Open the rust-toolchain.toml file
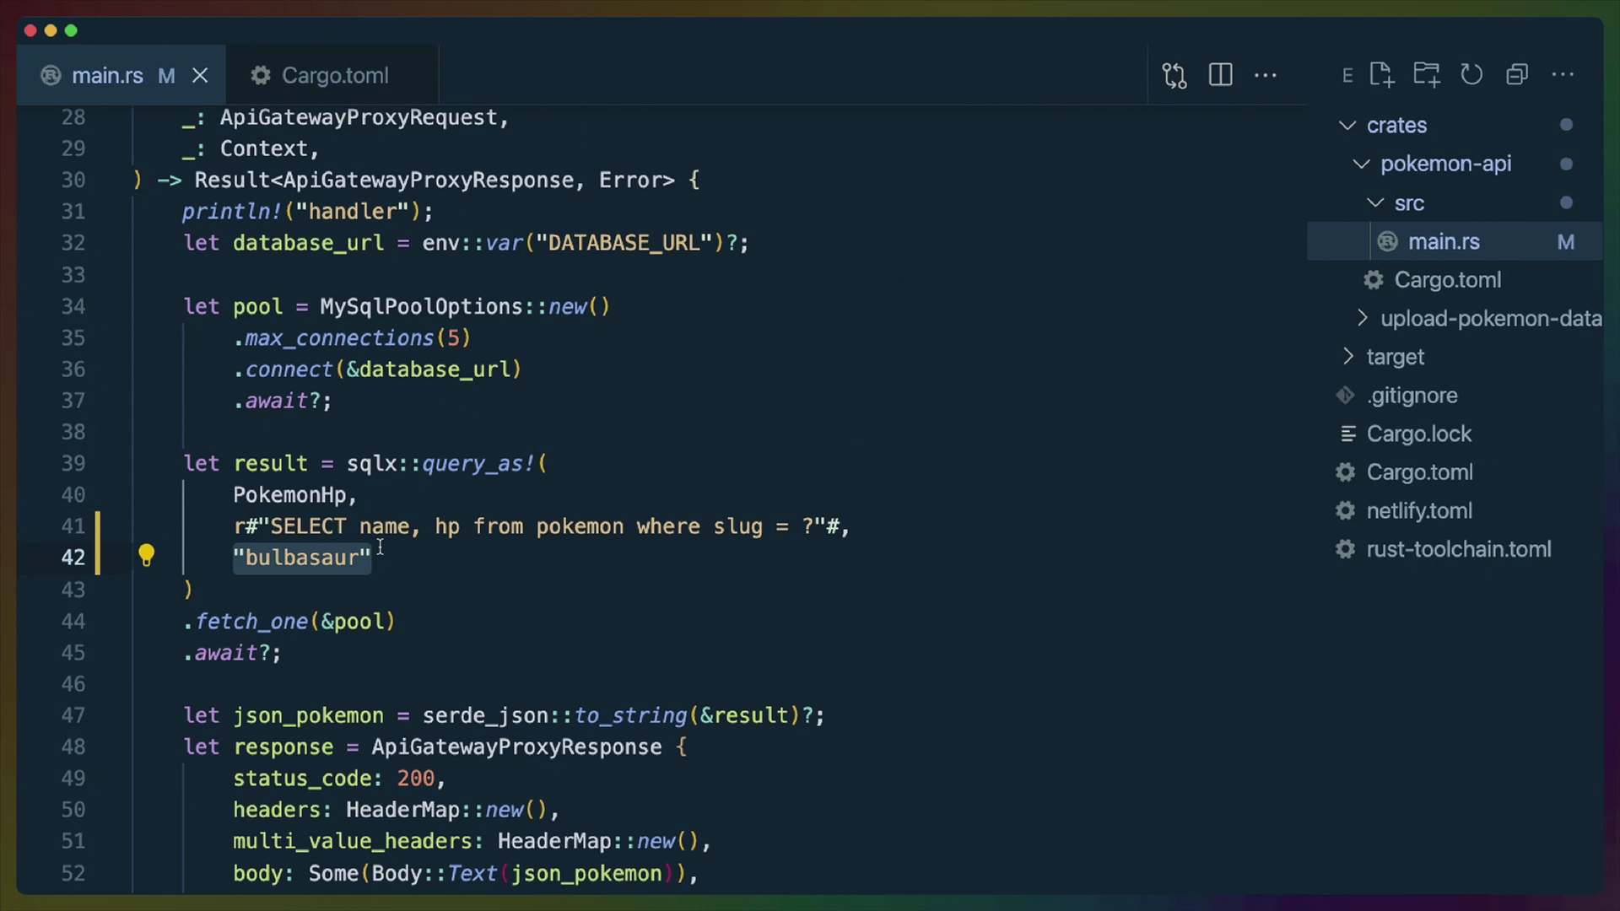The height and width of the screenshot is (911, 1620). (x=1459, y=550)
